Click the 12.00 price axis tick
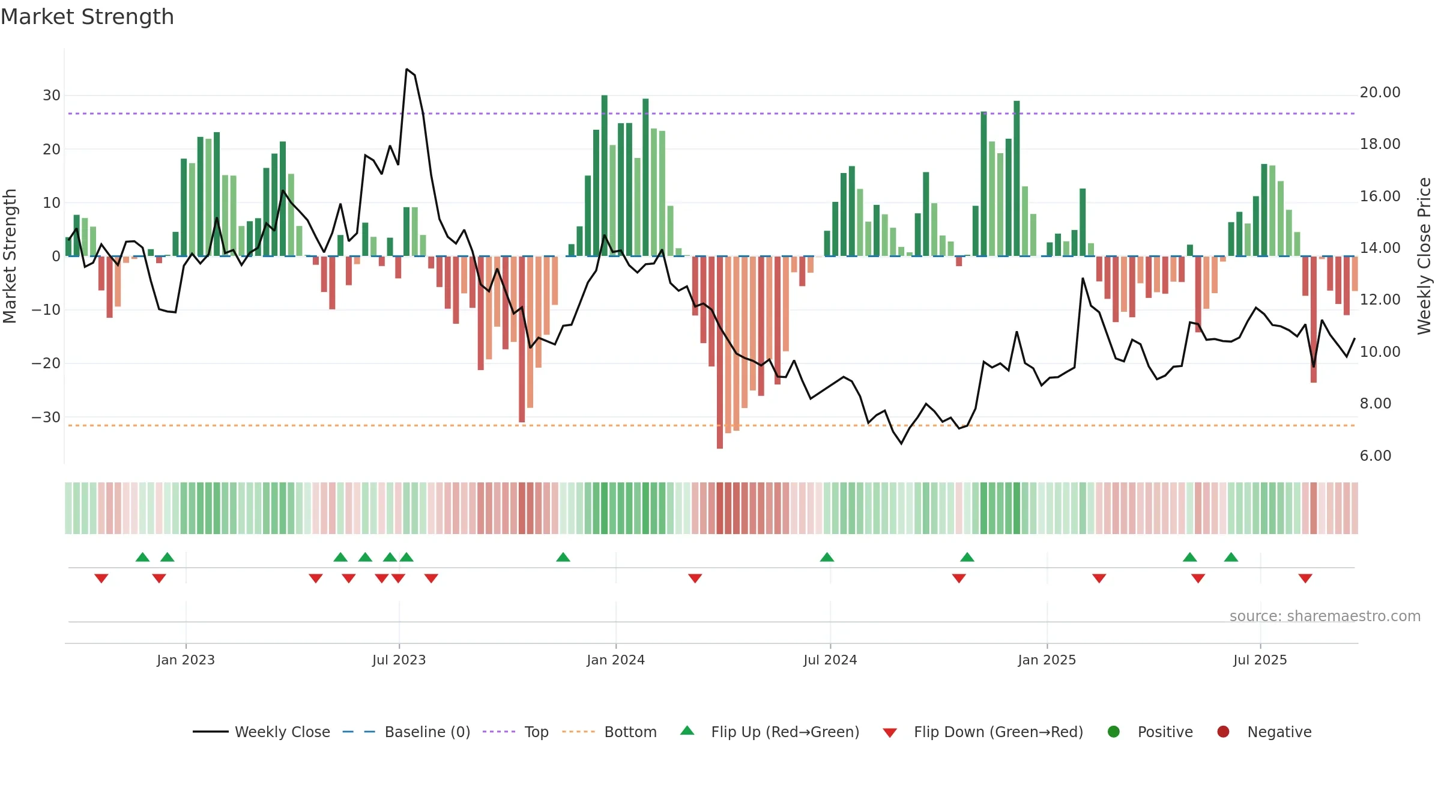The height and width of the screenshot is (811, 1441). (1380, 300)
